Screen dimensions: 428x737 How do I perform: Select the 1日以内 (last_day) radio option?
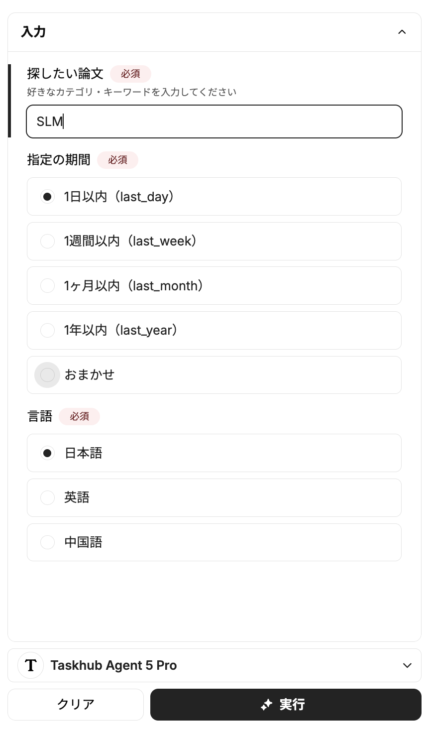(47, 197)
